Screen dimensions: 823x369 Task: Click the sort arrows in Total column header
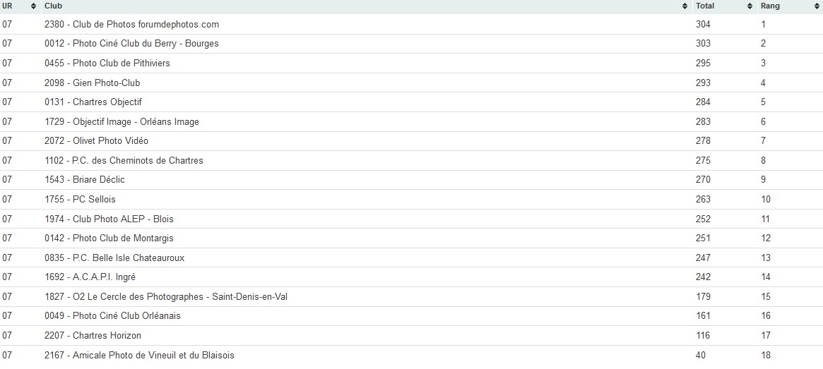coord(750,6)
